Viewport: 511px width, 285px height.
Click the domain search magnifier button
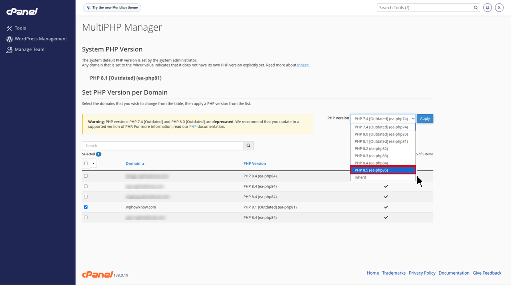coord(248,146)
